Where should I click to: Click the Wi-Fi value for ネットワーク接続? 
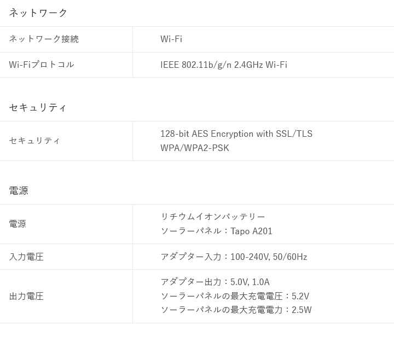coord(171,39)
